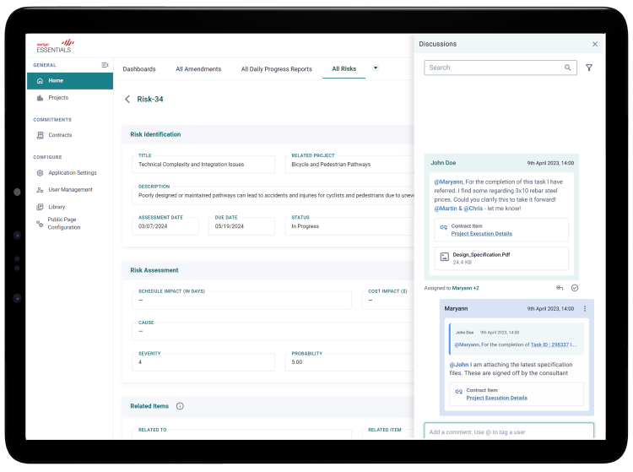Open the three-dot menu on Maryann's comment
The height and width of the screenshot is (472, 633).
pyautogui.click(x=585, y=309)
